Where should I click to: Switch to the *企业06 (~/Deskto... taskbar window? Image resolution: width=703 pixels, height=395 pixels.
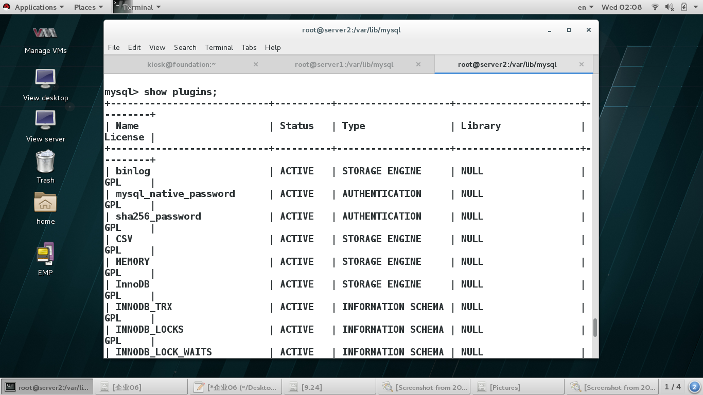tap(236, 387)
